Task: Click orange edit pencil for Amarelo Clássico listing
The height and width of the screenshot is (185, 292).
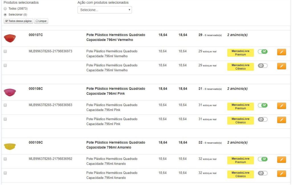Action: [x=281, y=174]
